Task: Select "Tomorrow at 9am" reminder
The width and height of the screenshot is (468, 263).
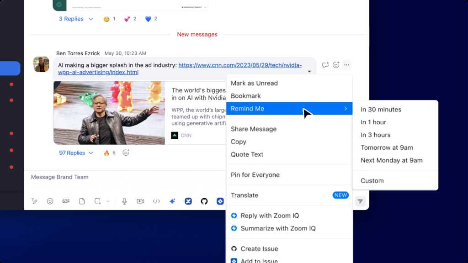Action: pyautogui.click(x=387, y=147)
